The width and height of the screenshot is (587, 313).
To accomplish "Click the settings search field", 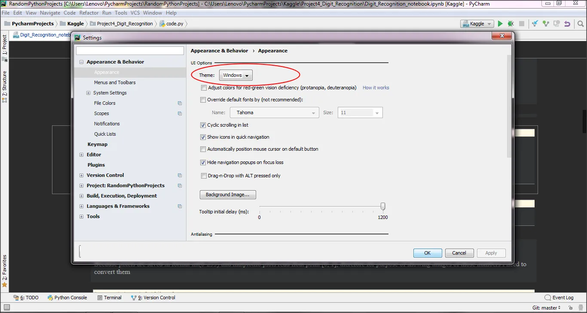I will 130,51.
